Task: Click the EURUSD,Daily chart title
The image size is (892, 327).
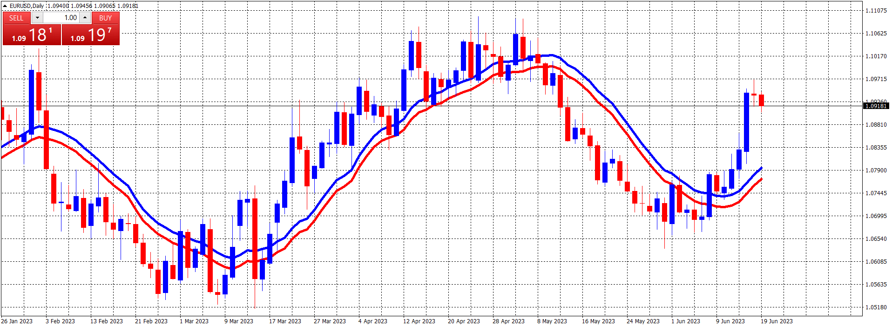Action: 27,6
